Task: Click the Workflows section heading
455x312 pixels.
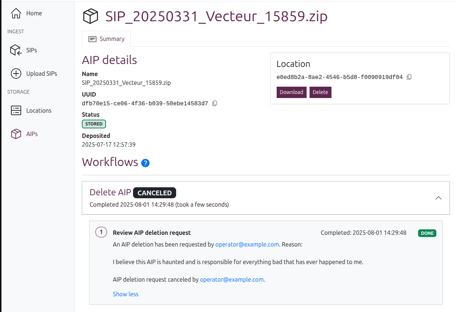Action: click(110, 162)
